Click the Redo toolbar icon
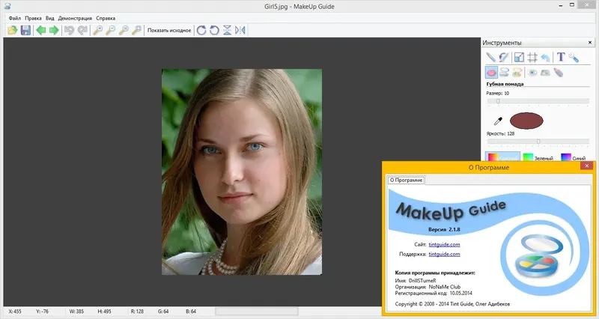Viewport: 599px width, 319px height. click(82, 30)
